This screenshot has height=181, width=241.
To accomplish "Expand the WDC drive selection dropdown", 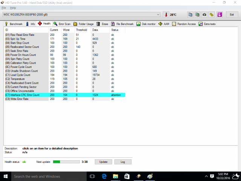I will coord(158,15).
